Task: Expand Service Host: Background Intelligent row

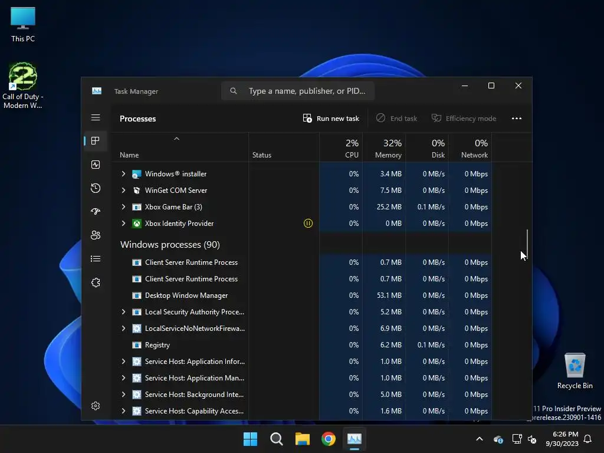Action: tap(123, 395)
